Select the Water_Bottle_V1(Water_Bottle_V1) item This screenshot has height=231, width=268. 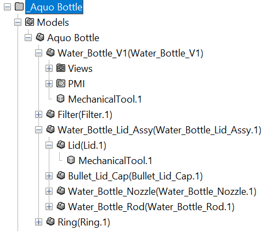[x=130, y=53]
